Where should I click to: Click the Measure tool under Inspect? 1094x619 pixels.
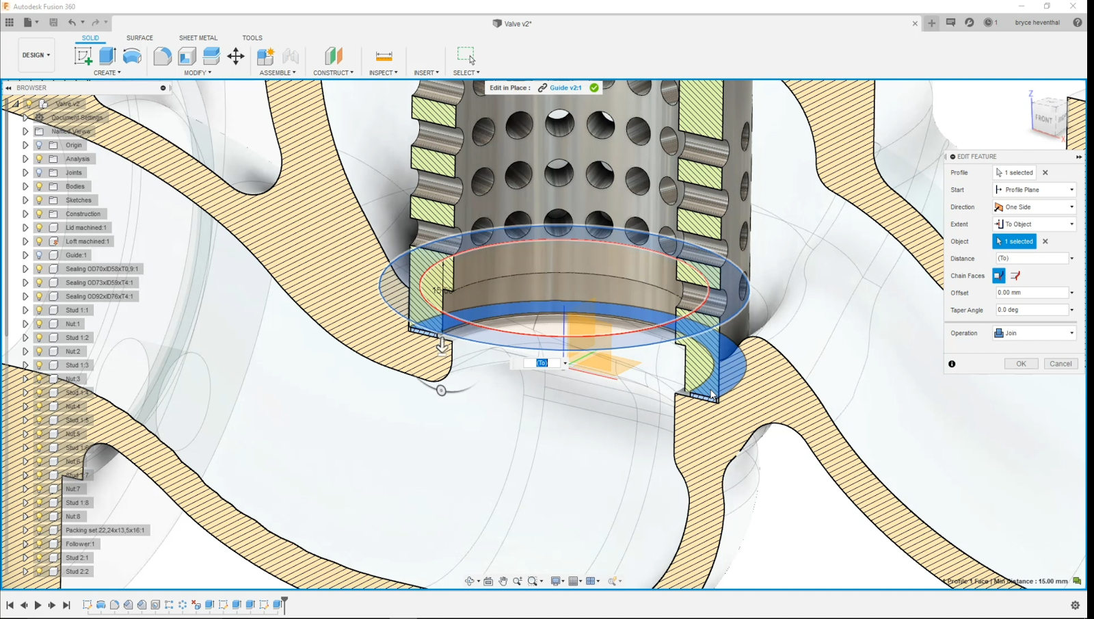pos(384,56)
